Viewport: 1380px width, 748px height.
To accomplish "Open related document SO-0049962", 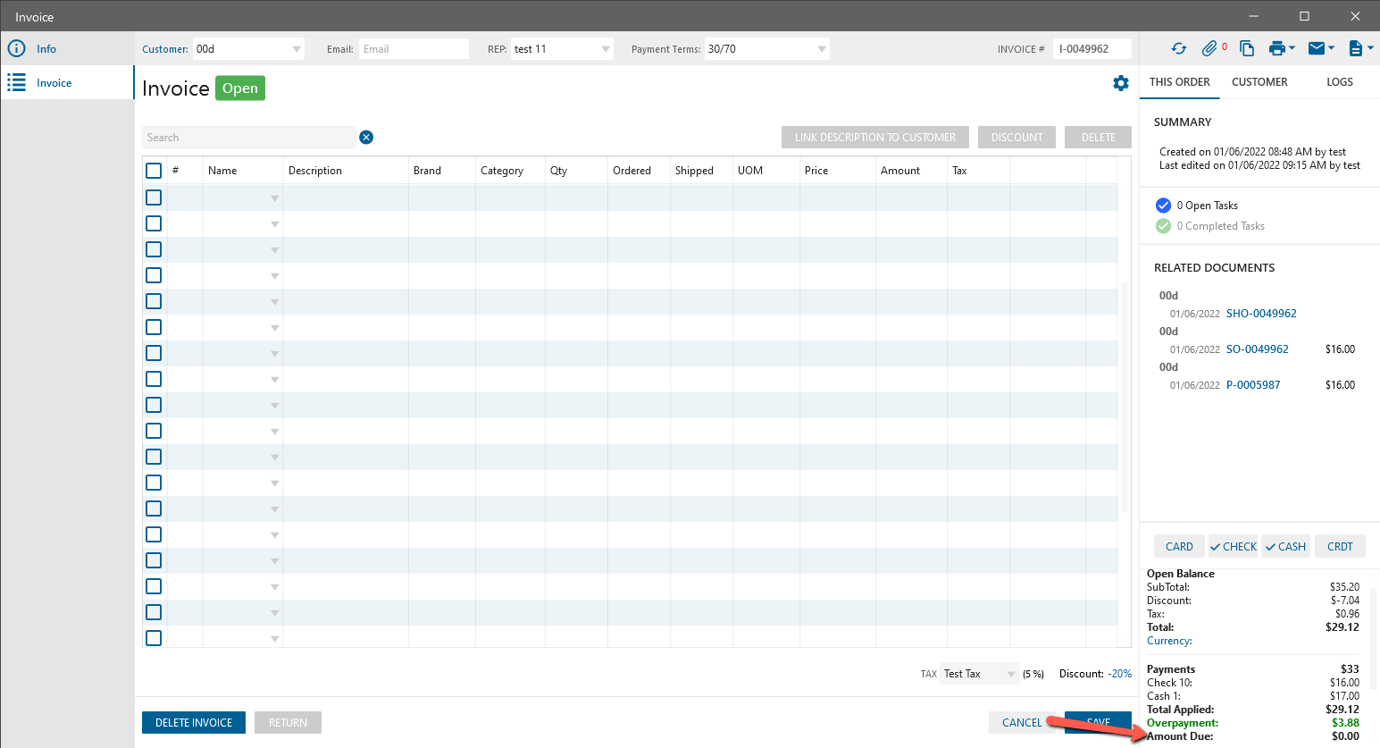I will [x=1258, y=349].
